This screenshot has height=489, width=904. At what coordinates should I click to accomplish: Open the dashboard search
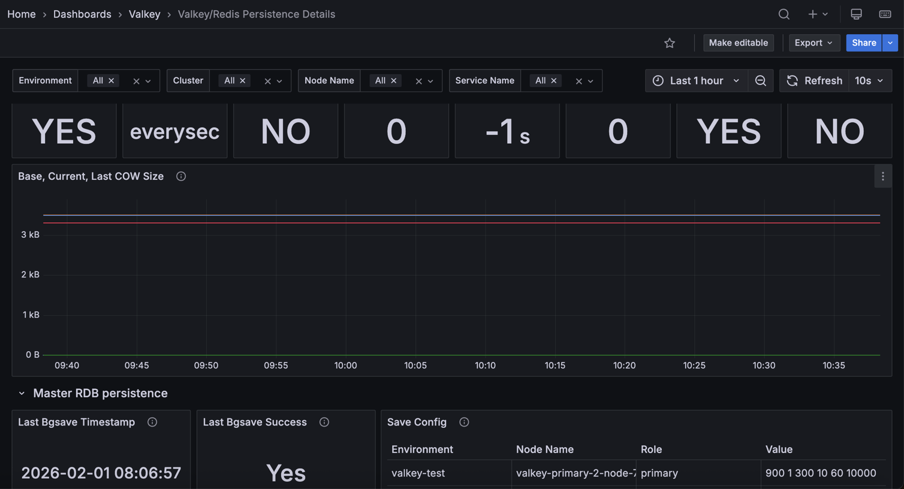(784, 14)
